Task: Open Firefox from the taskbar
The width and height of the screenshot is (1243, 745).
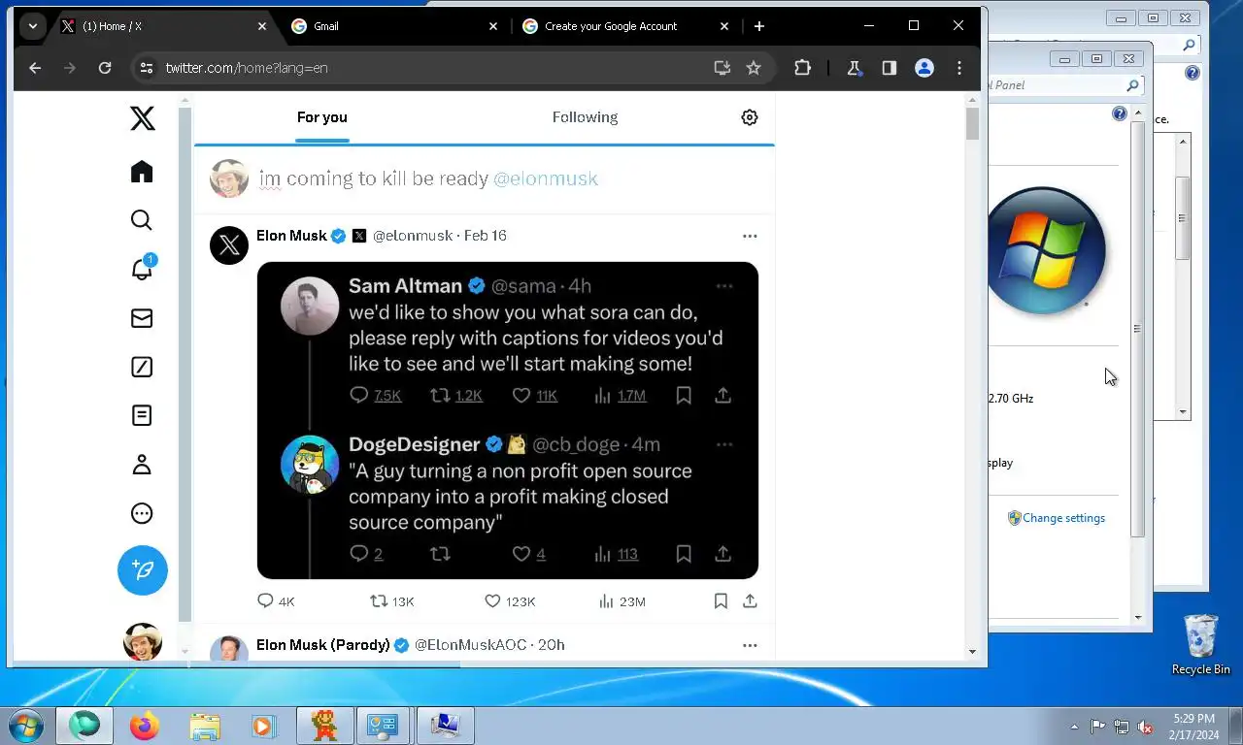Action: (x=145, y=726)
